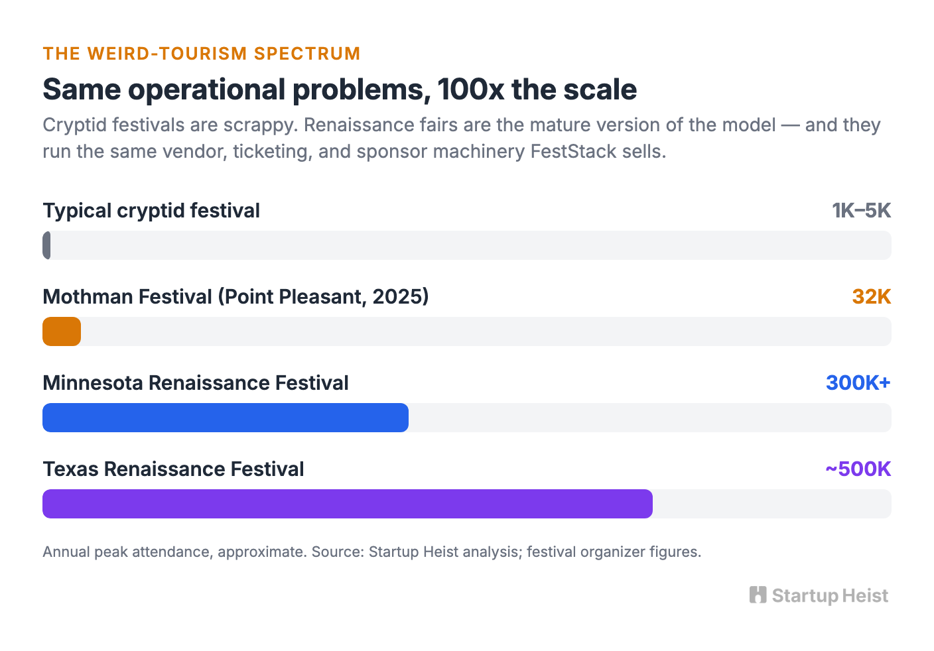Click the purple ~500K attendance value

point(858,469)
